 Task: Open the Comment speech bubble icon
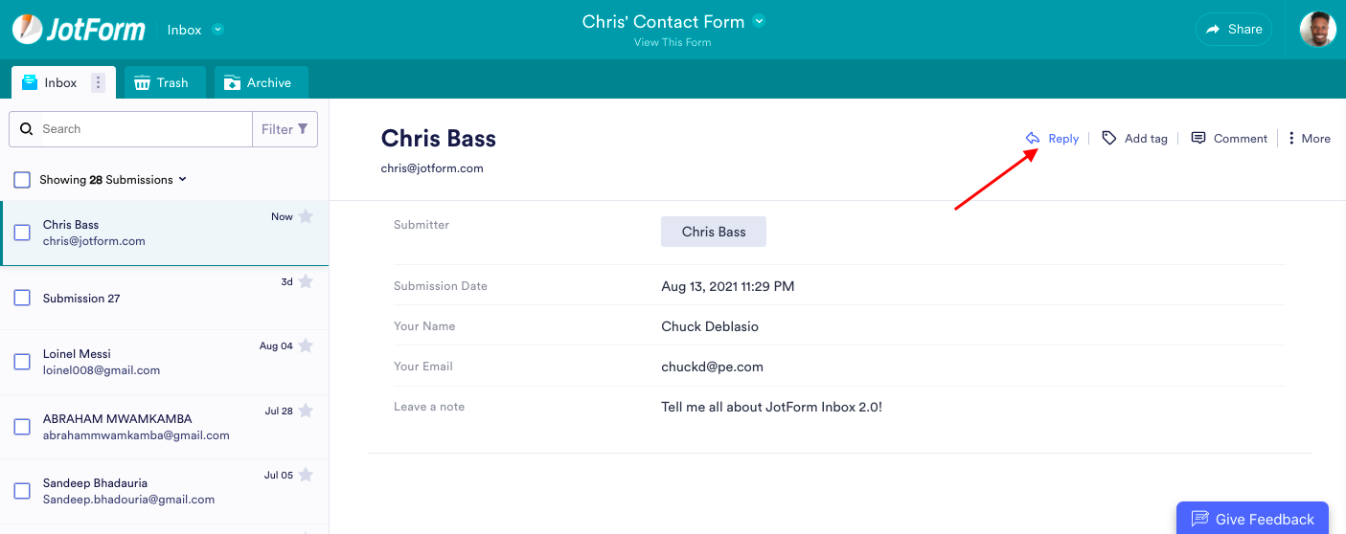tap(1198, 139)
